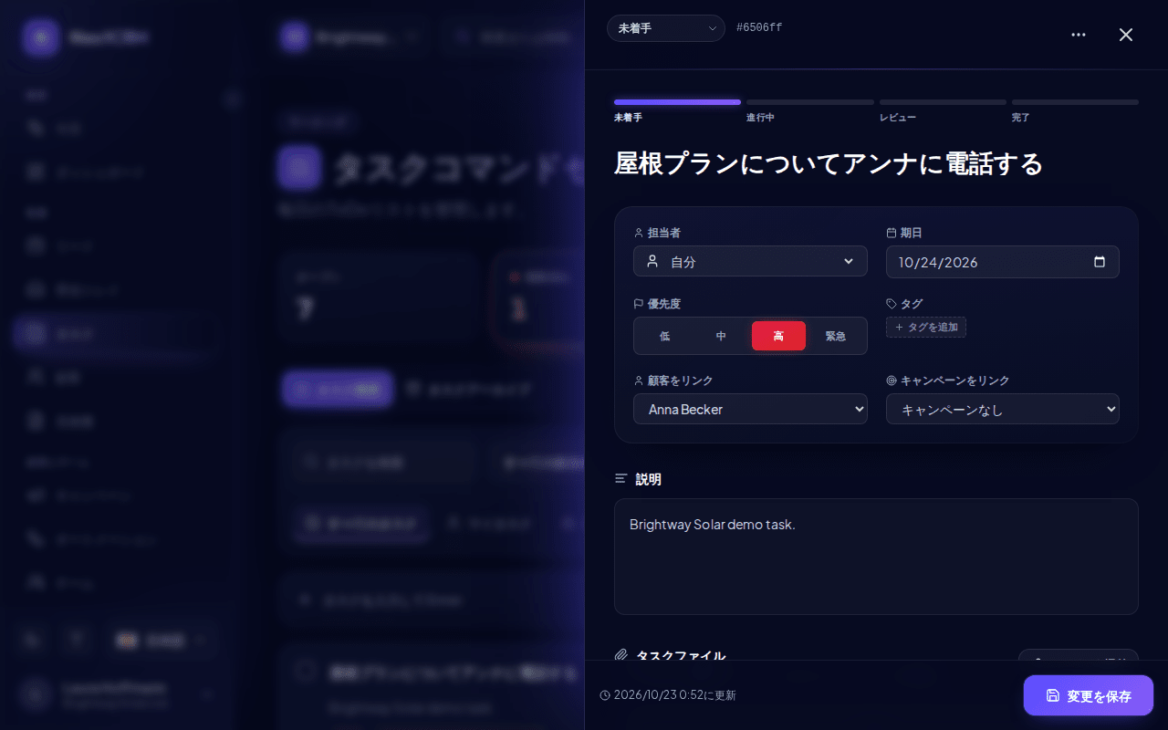The width and height of the screenshot is (1168, 730).
Task: Set stage to 完了 in progress tracker
Action: pyautogui.click(x=1075, y=102)
